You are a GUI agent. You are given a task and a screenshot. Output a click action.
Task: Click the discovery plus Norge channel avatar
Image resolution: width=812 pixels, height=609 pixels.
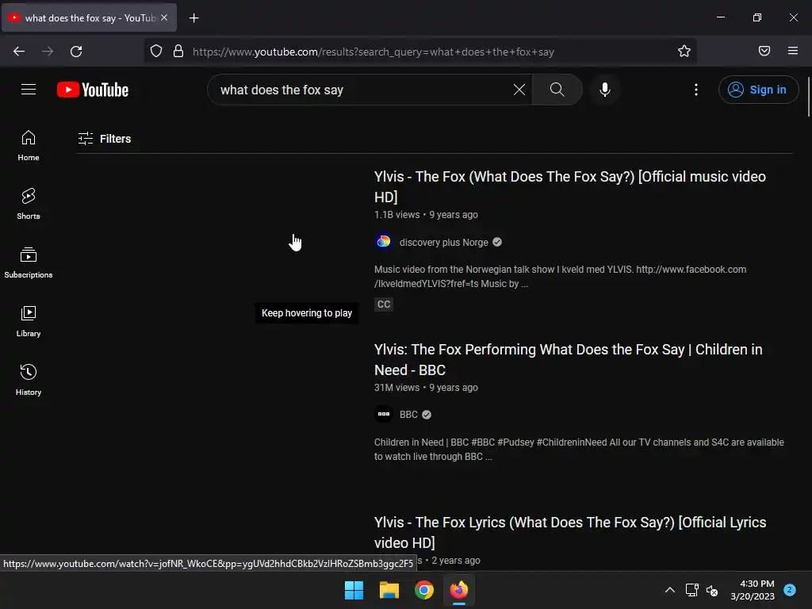[x=383, y=242]
